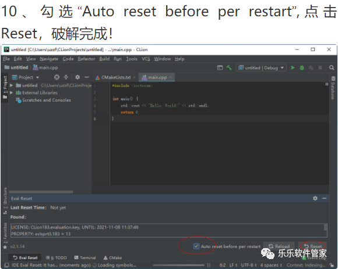Open the Eval Reset bottom tab

[x=25, y=257]
